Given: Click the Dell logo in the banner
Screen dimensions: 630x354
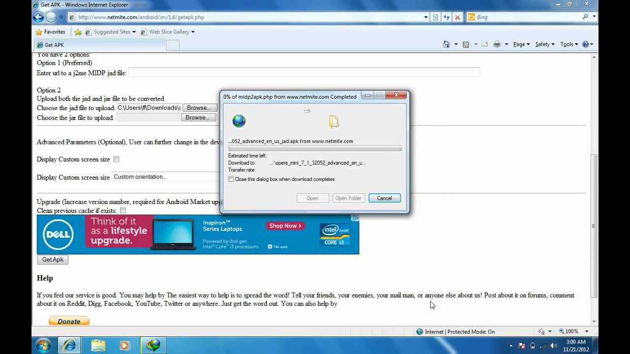Looking at the screenshot, I should click(x=58, y=235).
